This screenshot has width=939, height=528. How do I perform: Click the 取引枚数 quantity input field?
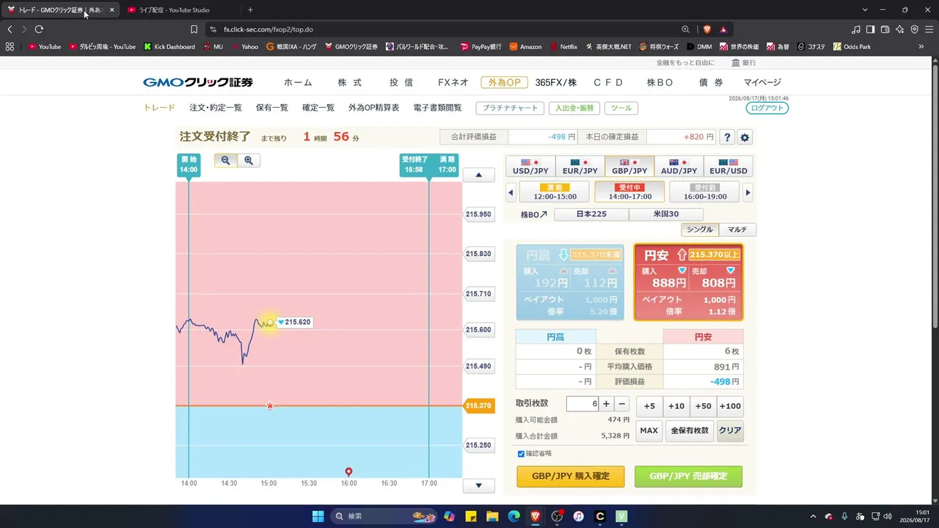[582, 404]
